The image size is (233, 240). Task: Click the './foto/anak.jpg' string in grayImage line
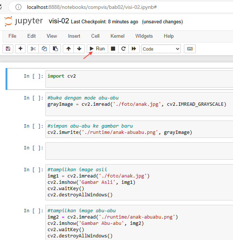coord(137,104)
